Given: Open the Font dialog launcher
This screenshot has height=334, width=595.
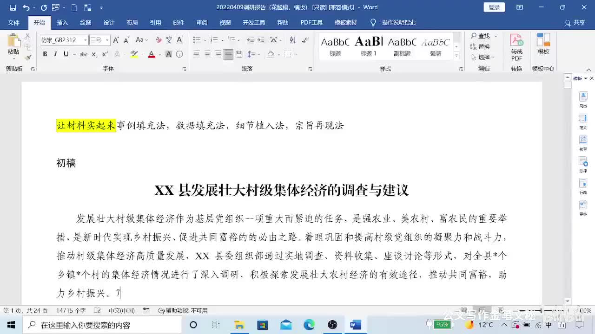Looking at the screenshot, I should pyautogui.click(x=184, y=69).
